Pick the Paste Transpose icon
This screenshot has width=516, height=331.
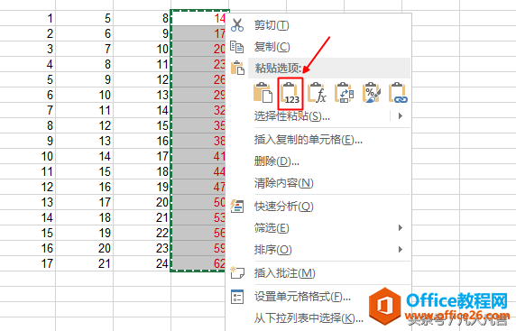(345, 93)
